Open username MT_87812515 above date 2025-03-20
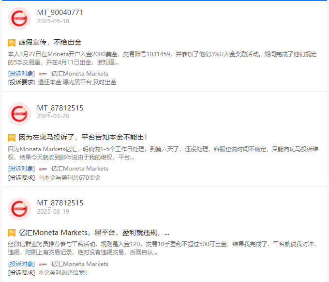The width and height of the screenshot is (329, 282). click(60, 108)
